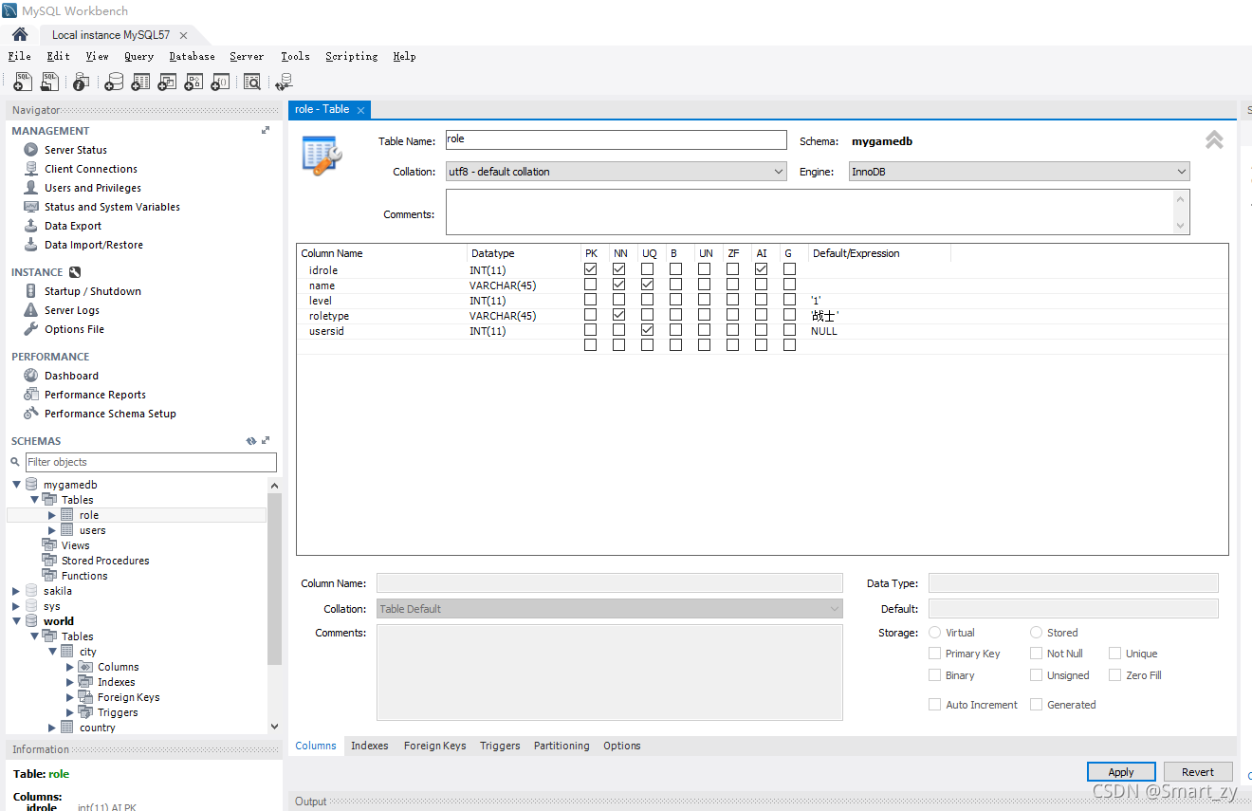Viewport: 1252px width, 811px height.
Task: Open the object inspector info icon
Action: [x=81, y=83]
